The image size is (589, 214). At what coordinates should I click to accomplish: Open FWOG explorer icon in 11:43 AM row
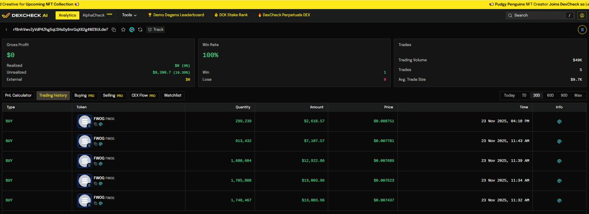101,144
